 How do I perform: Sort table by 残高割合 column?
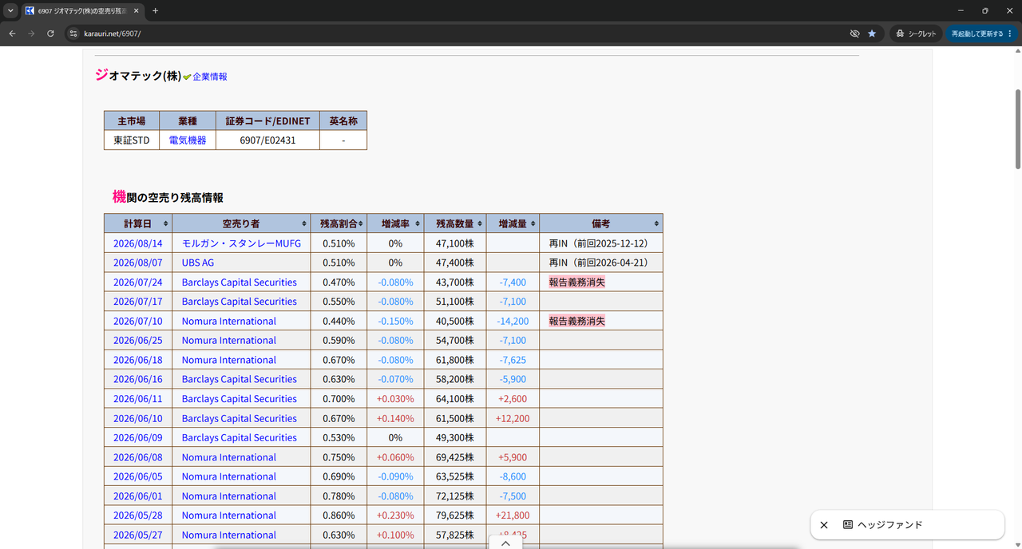(x=339, y=223)
